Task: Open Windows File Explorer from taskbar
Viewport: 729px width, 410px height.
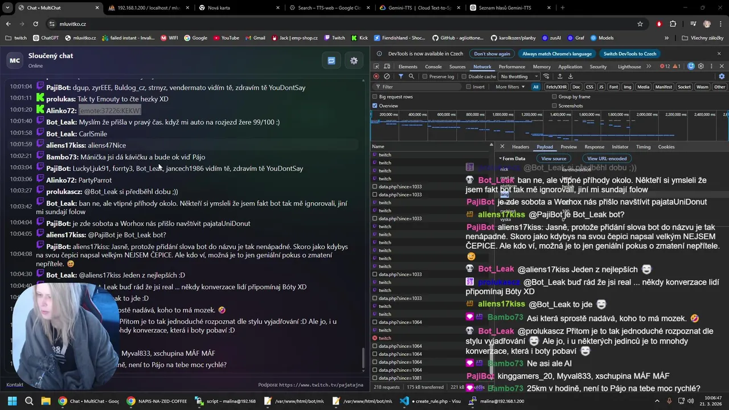Action: click(46, 401)
